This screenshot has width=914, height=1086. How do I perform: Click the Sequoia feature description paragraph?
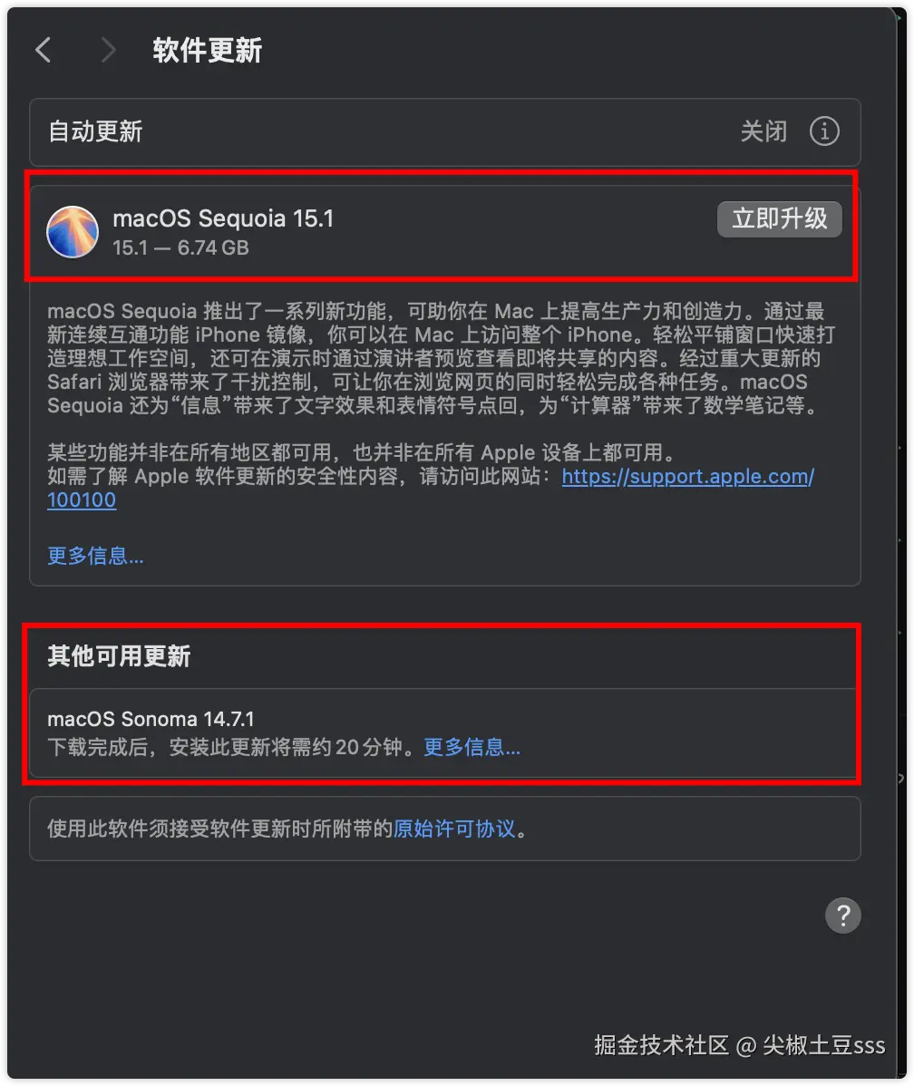click(x=441, y=358)
